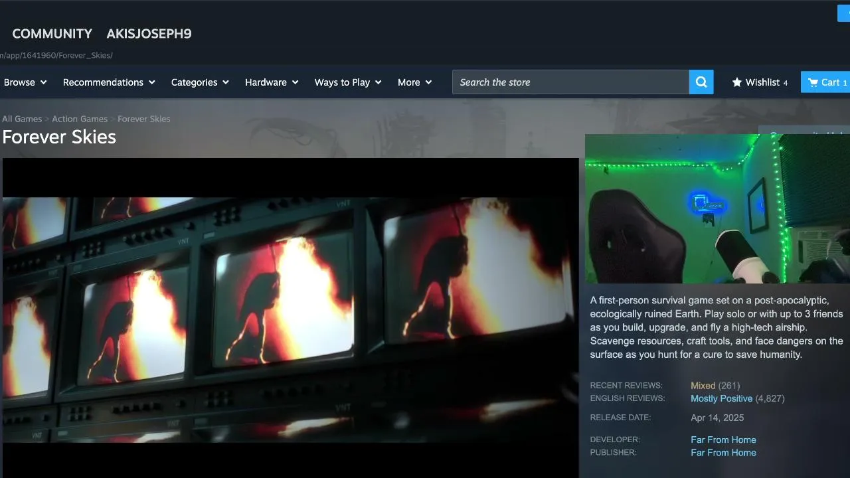Open the shopping Cart
The image size is (850, 478).
click(825, 82)
